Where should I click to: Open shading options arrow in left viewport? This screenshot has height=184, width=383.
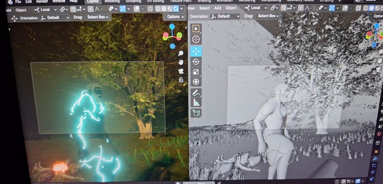coord(182,9)
